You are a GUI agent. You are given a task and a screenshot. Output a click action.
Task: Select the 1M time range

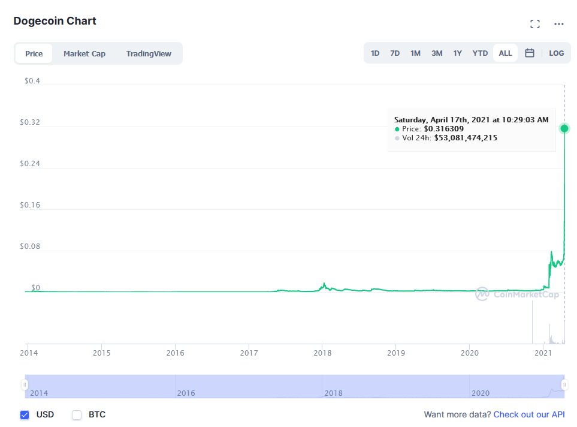click(x=415, y=53)
